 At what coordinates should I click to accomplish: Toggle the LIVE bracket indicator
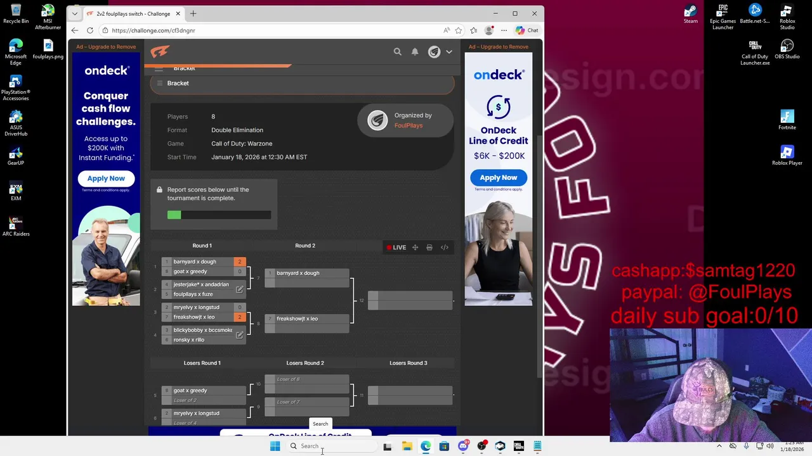[396, 248]
